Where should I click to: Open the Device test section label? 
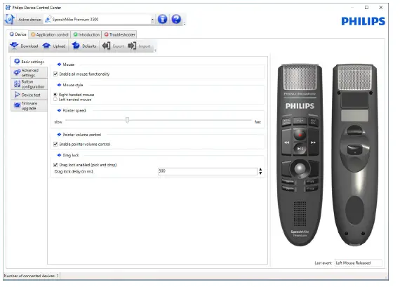[31, 95]
